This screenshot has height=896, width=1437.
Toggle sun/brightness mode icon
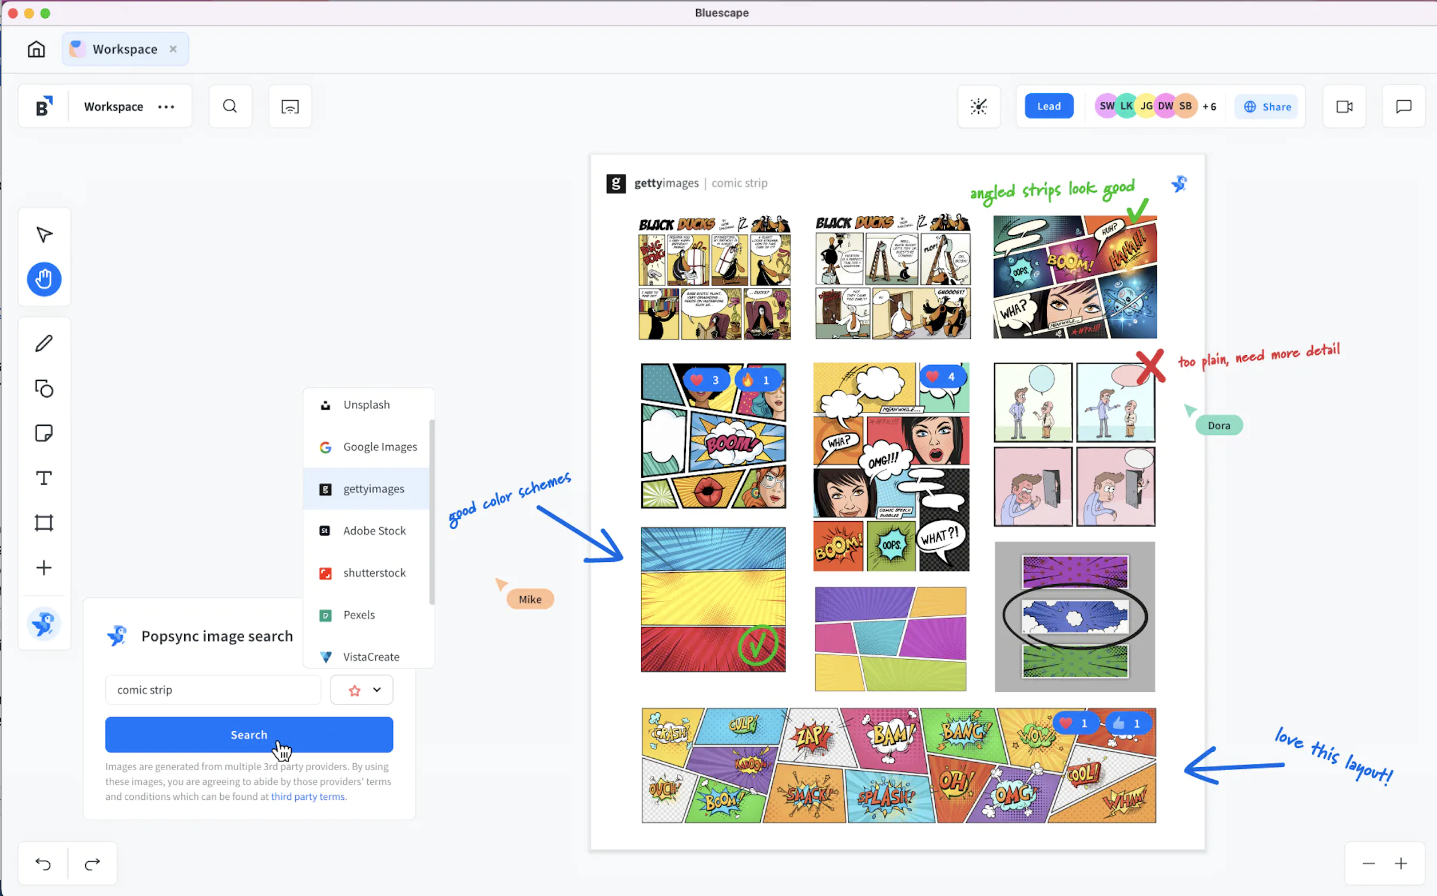(979, 106)
